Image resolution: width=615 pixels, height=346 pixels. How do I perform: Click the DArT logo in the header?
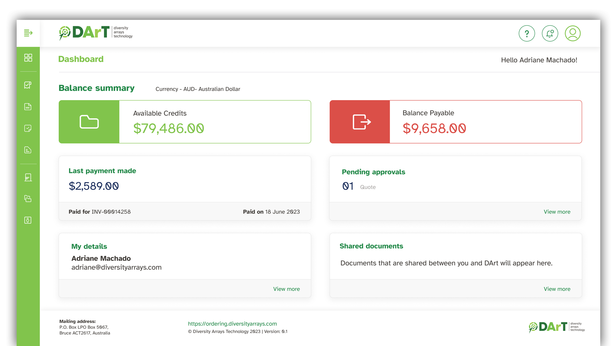coord(95,32)
